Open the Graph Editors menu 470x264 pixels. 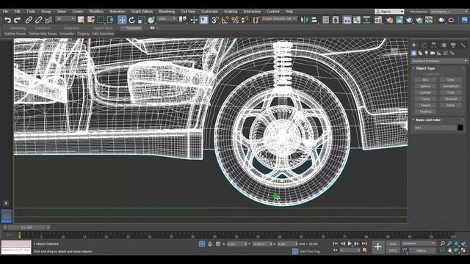142,12
